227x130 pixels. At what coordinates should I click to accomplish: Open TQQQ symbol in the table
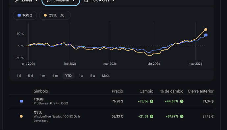click(38, 99)
